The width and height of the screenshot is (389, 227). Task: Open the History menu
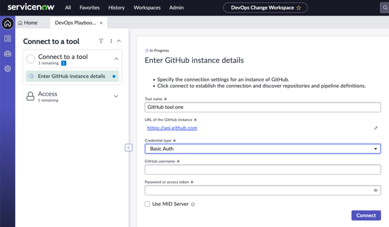click(x=116, y=8)
